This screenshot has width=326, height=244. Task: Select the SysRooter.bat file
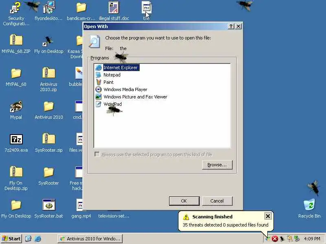[48, 209]
